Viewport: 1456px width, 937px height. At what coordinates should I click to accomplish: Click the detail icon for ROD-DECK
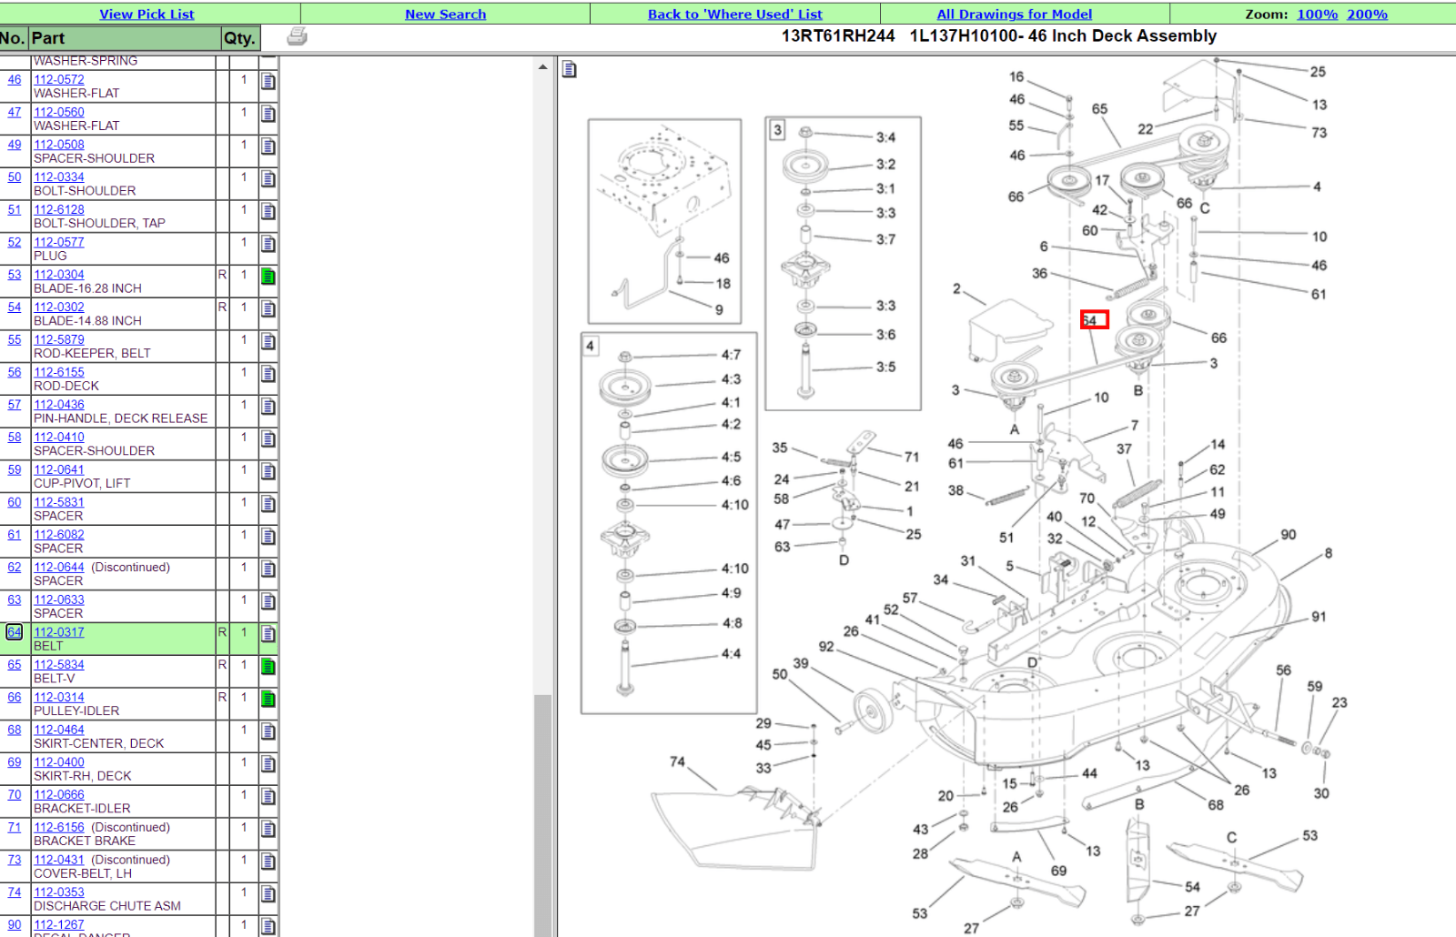point(268,374)
